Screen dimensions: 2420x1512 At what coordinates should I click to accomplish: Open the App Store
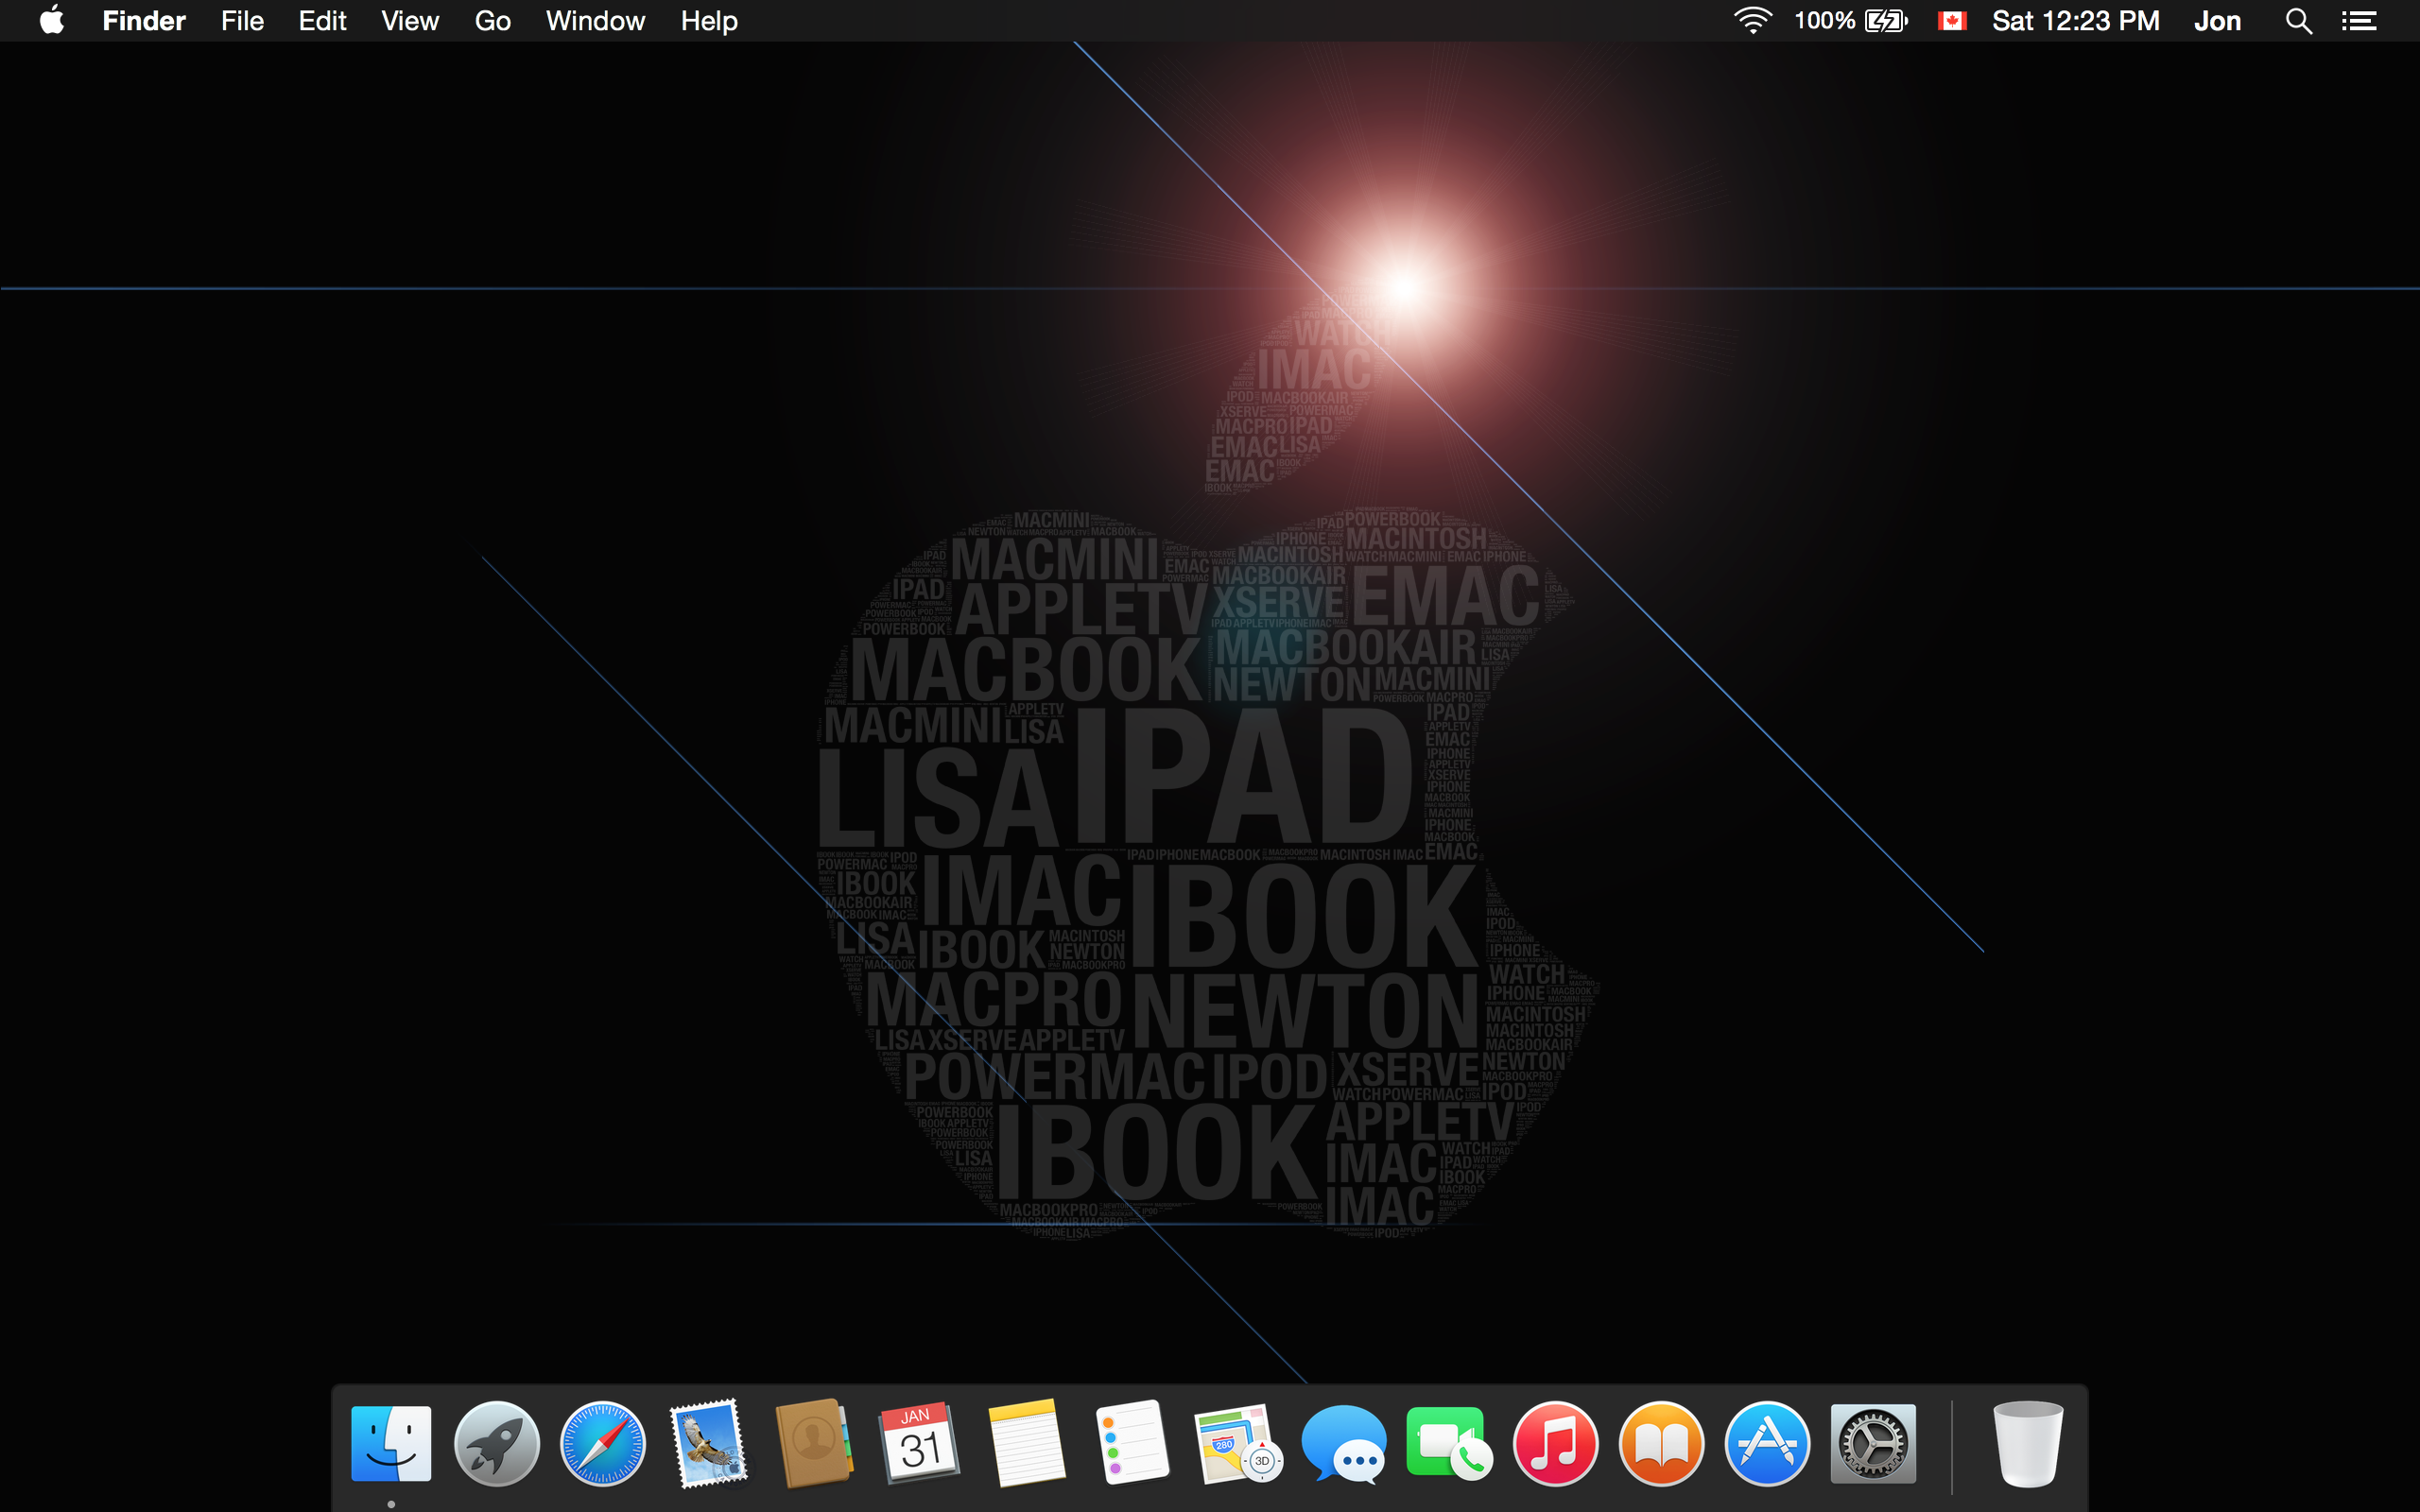tap(1767, 1444)
